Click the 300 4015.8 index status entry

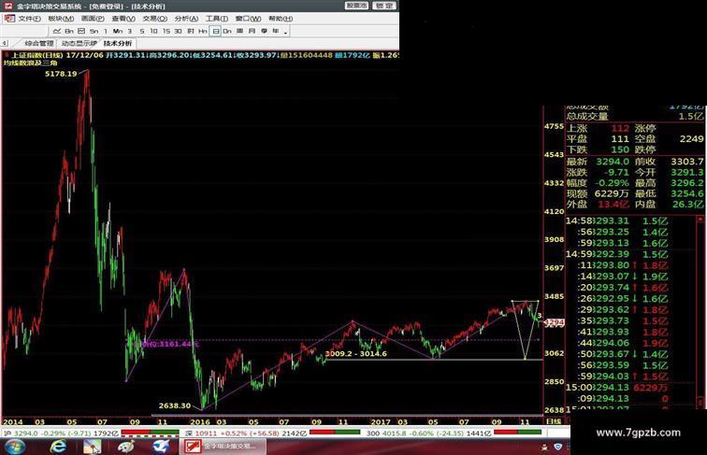coord(428,433)
